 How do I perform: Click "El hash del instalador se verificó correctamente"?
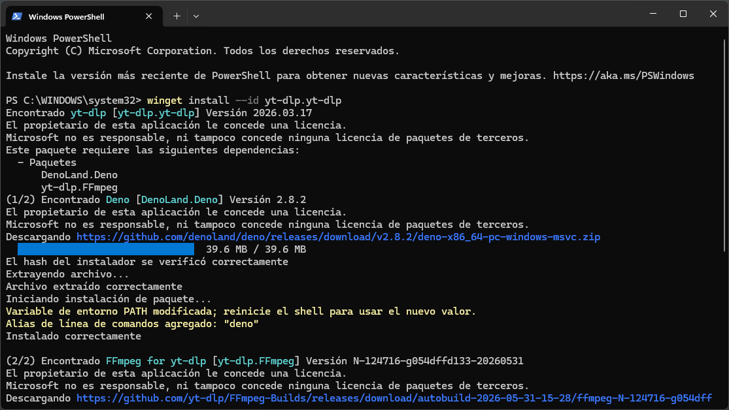147,262
